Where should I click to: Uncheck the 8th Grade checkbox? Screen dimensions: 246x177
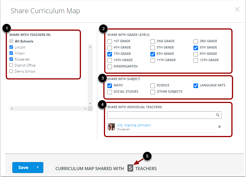153,54
